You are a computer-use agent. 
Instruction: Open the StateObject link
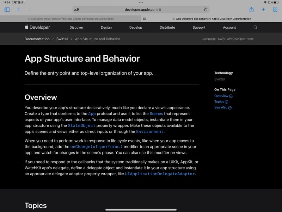pyautogui.click(x=81, y=126)
